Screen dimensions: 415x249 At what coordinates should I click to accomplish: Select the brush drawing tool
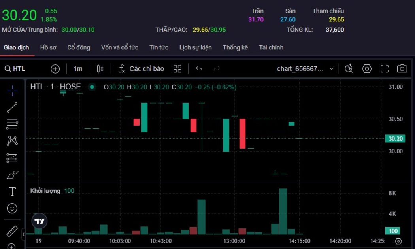point(12,175)
